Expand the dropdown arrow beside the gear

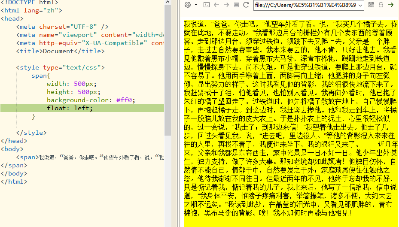196,5
